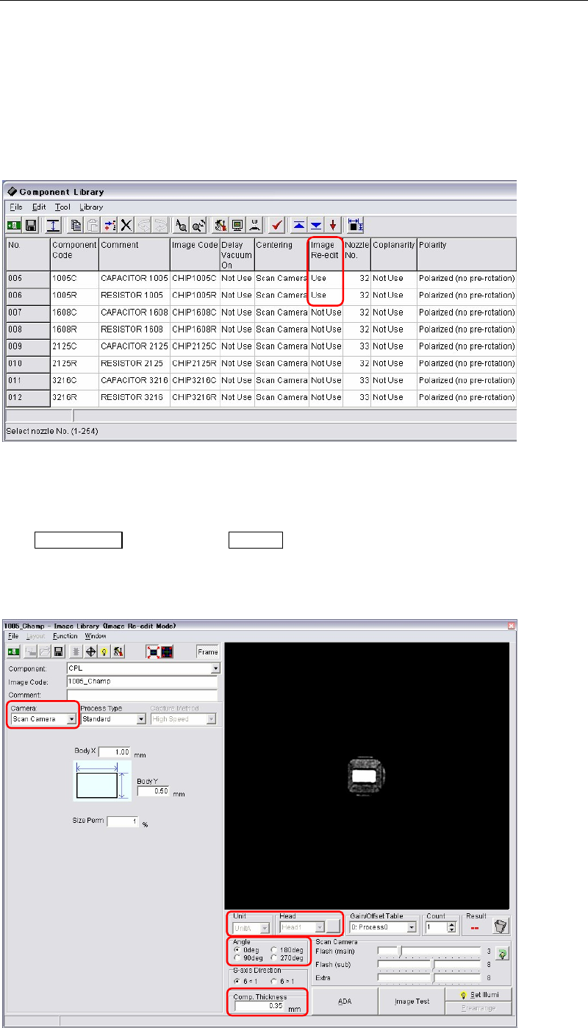Image resolution: width=588 pixels, height=1028 pixels.
Task: Open the Component dropdown showing CPL
Action: pos(215,668)
